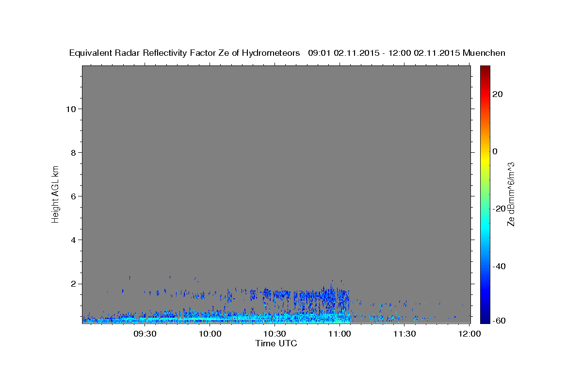582x388 pixels.
Task: Click the 10:30 time tick label
Action: coord(275,334)
